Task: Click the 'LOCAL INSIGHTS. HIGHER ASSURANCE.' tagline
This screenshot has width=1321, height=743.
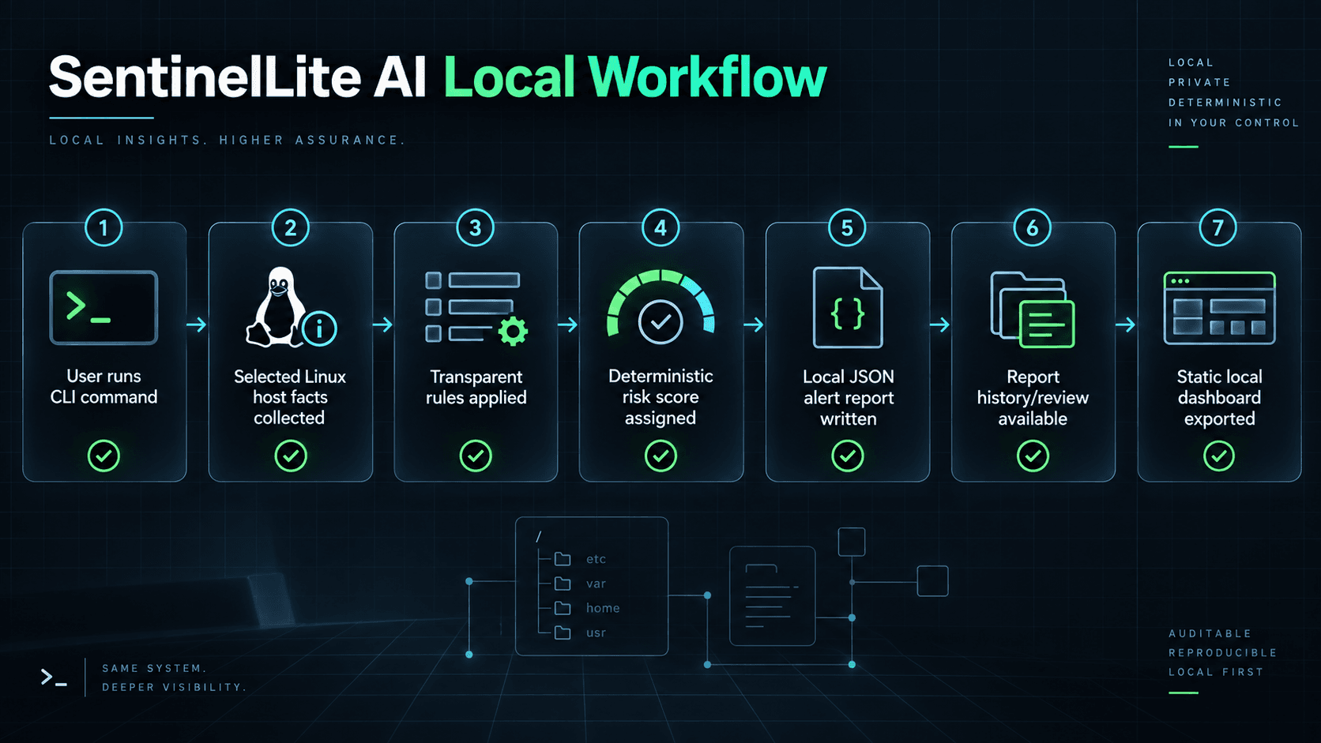Action: coord(228,141)
